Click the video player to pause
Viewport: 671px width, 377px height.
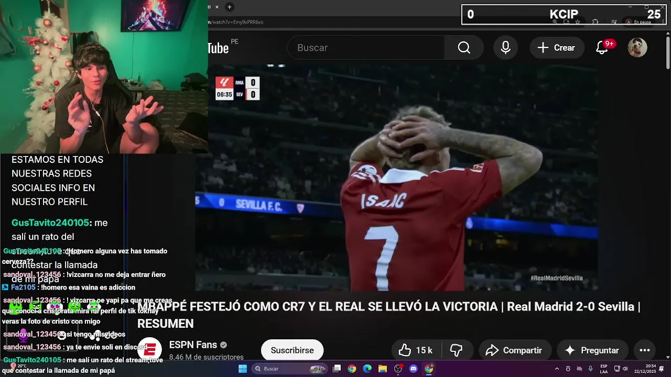click(397, 178)
